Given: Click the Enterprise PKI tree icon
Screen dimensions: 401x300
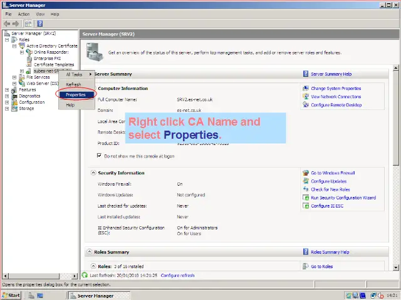Looking at the screenshot, I should pyautogui.click(x=29, y=58).
